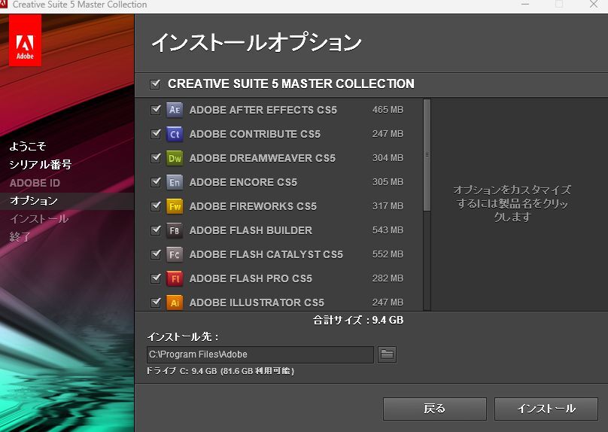Screen dimensions: 608x432
Task: Select the Adobe Flash Builder product name
Action: tap(250, 230)
